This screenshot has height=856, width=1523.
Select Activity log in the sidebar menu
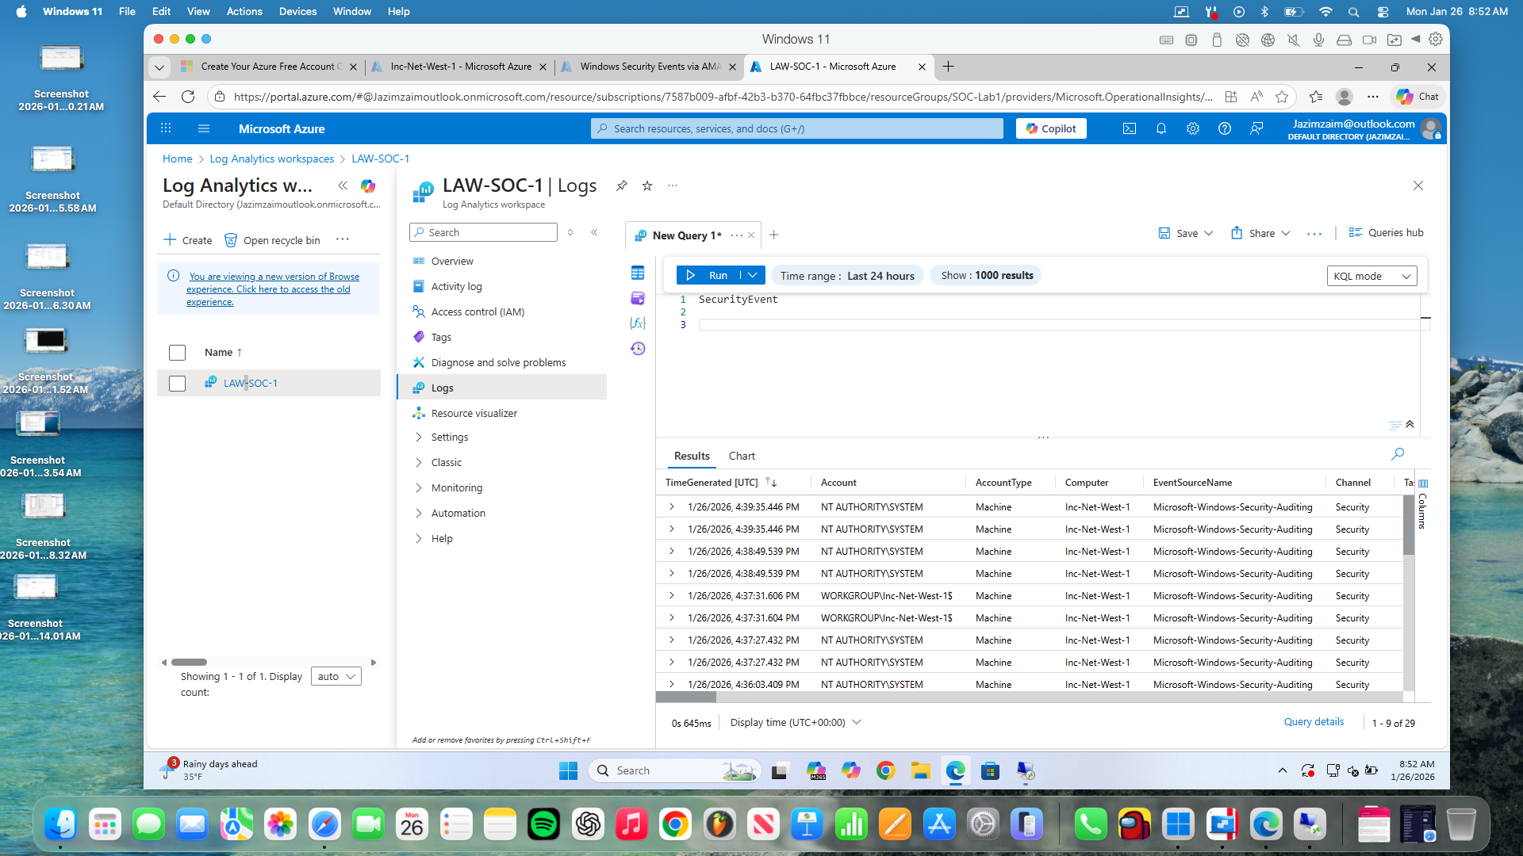[456, 286]
